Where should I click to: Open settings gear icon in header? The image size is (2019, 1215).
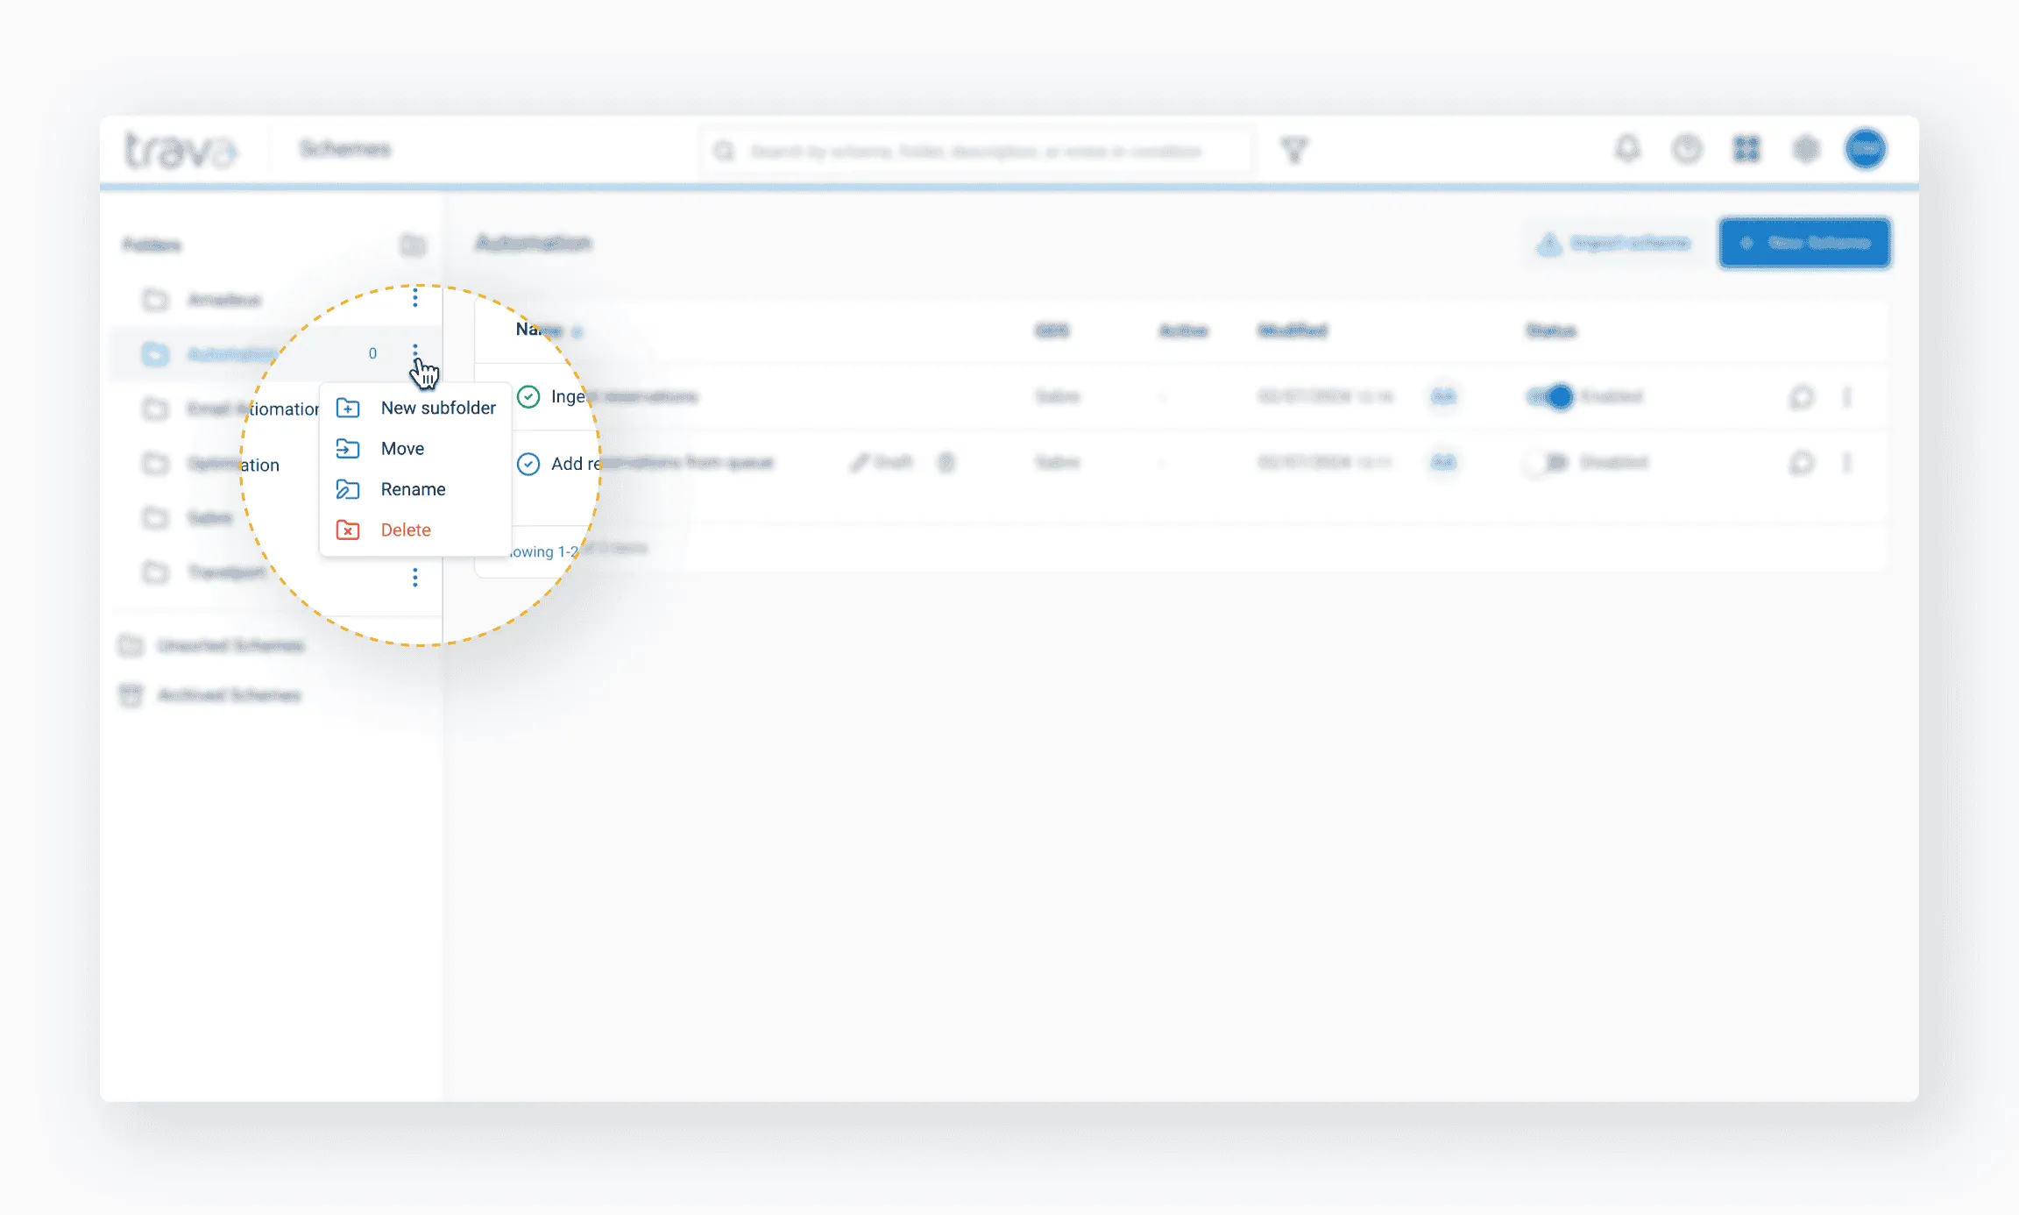coord(1805,148)
